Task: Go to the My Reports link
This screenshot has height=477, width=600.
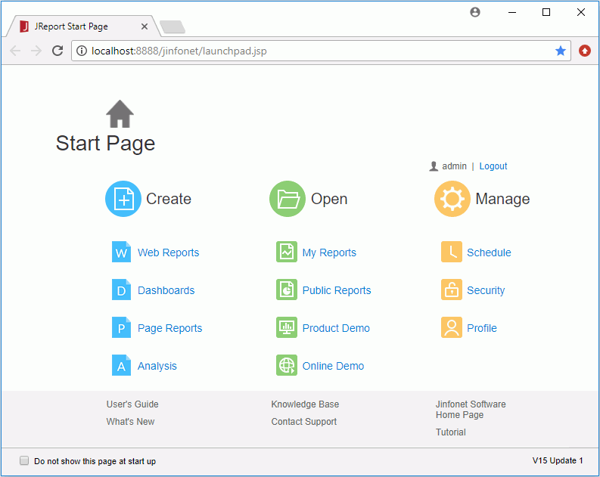Action: click(329, 252)
